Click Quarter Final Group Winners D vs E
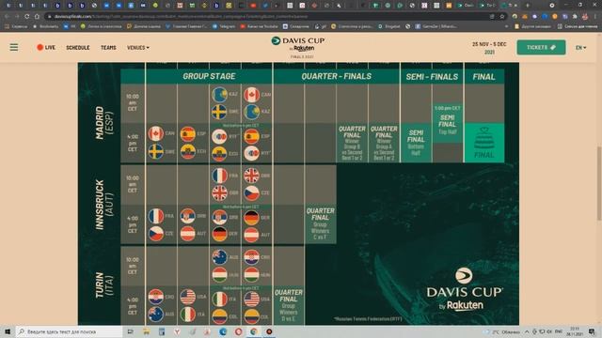Screen dimensions: 602x338 pos(289,305)
